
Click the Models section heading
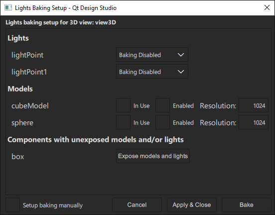[20, 89]
